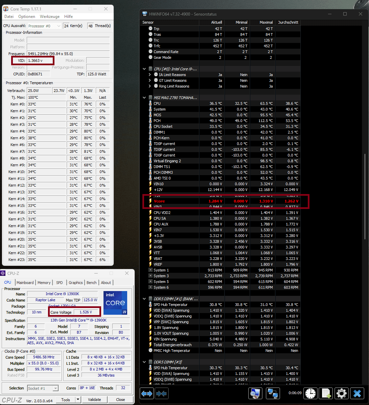Click Frequenz field 5491.21MHz
This screenshot has height=405, width=369.
click(x=68, y=54)
